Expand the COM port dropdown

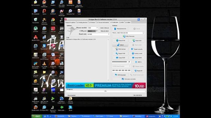[97, 31]
